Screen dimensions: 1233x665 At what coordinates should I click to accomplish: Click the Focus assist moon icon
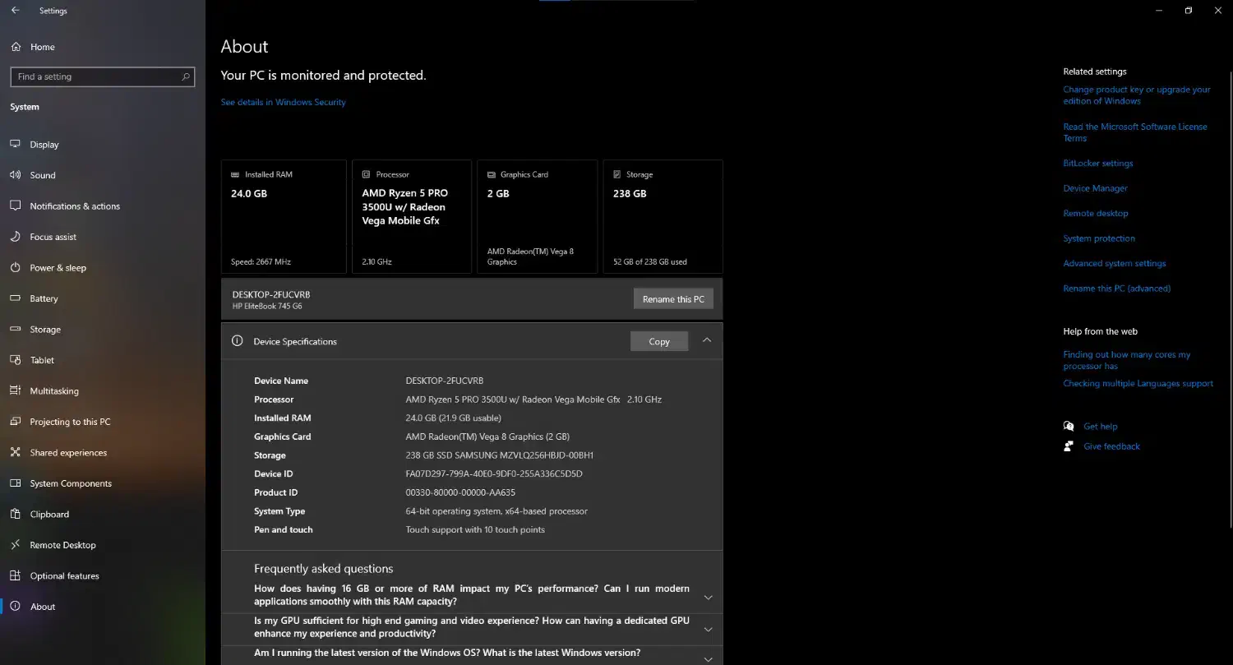15,237
